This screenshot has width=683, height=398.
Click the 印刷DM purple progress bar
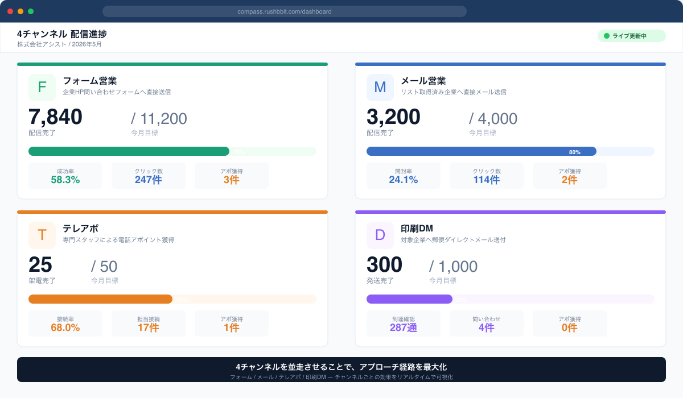[511, 299]
